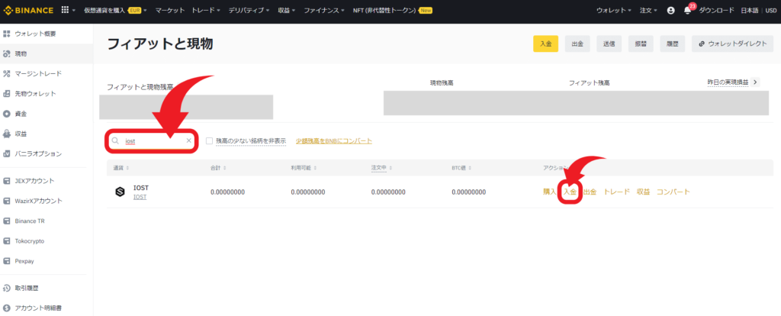Open the ダウンロード menu item
Image resolution: width=781 pixels, height=316 pixels.
[x=716, y=11]
